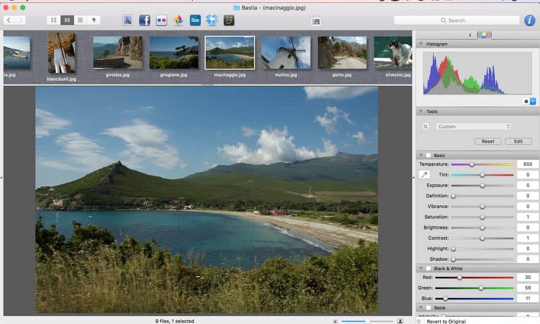Click the Reset button
540x324 pixels.
point(488,142)
